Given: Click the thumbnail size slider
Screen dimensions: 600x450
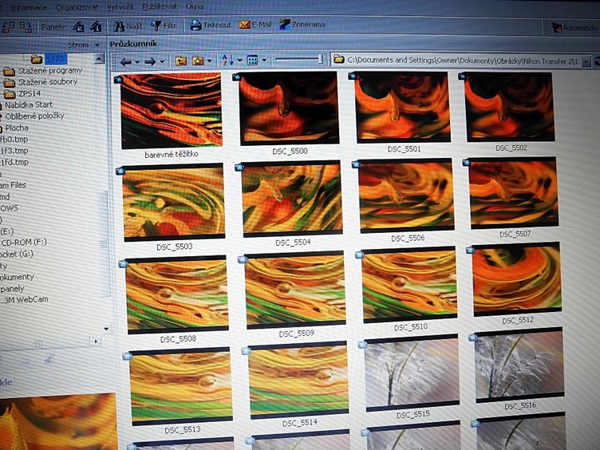Looking at the screenshot, I should click(299, 59).
